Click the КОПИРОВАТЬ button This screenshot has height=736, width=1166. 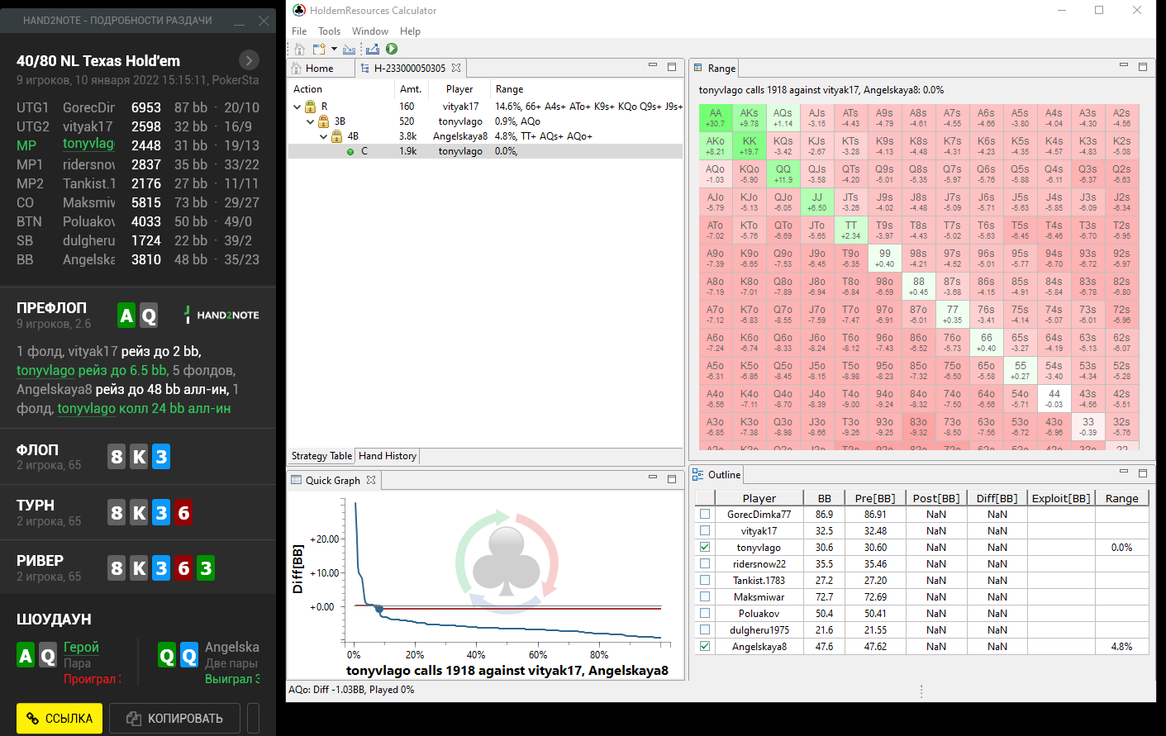tap(174, 719)
